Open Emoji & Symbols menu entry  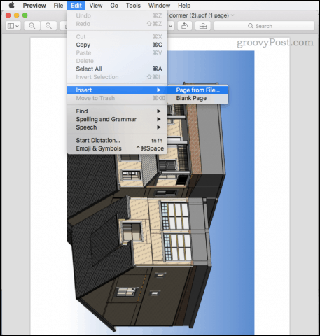tap(117, 148)
